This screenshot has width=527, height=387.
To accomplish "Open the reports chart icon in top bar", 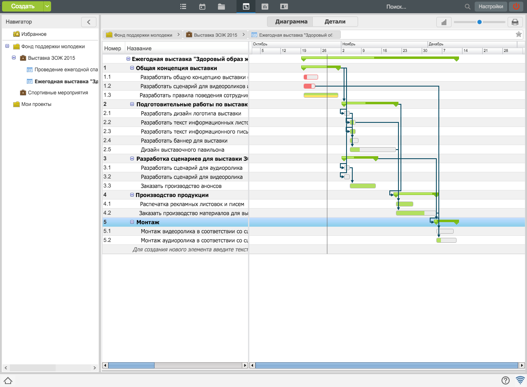I will (265, 7).
